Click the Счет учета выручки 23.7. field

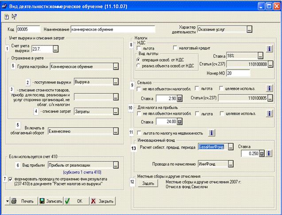tap(42, 49)
